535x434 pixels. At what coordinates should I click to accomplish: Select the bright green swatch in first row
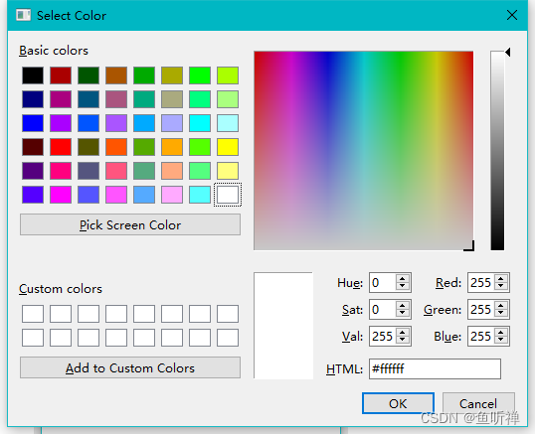[200, 75]
